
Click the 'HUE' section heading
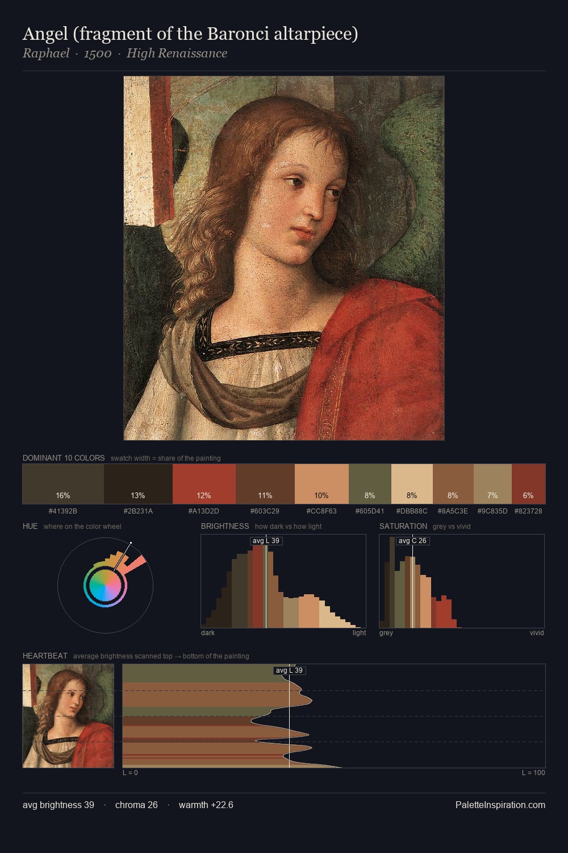point(30,526)
